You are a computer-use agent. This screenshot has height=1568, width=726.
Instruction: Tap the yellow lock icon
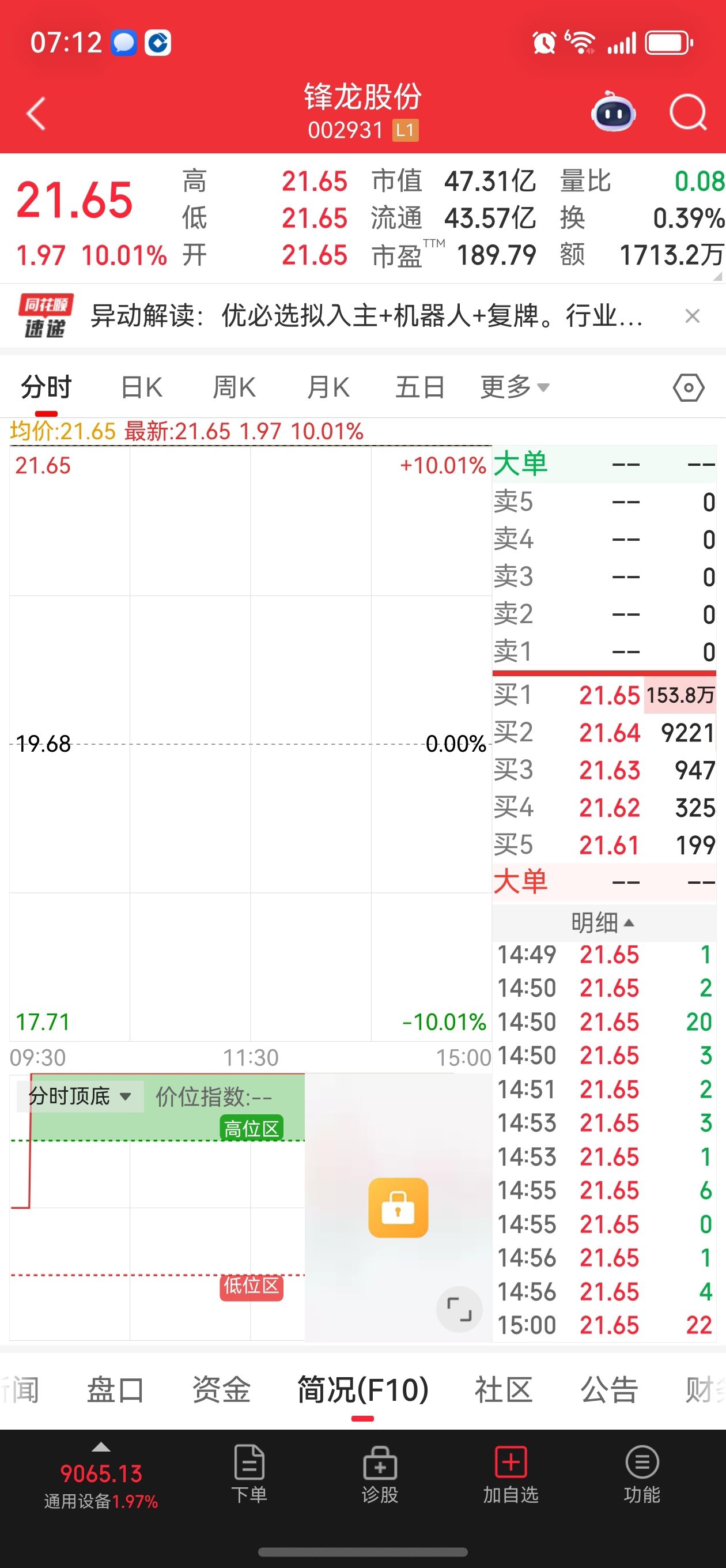[398, 1208]
